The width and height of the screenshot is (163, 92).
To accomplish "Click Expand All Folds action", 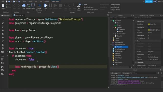I will tap(115, 7).
